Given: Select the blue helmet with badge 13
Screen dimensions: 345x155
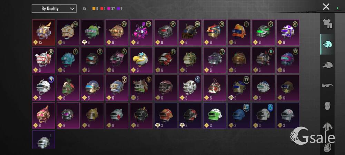Looking at the screenshot, I should [239, 115].
